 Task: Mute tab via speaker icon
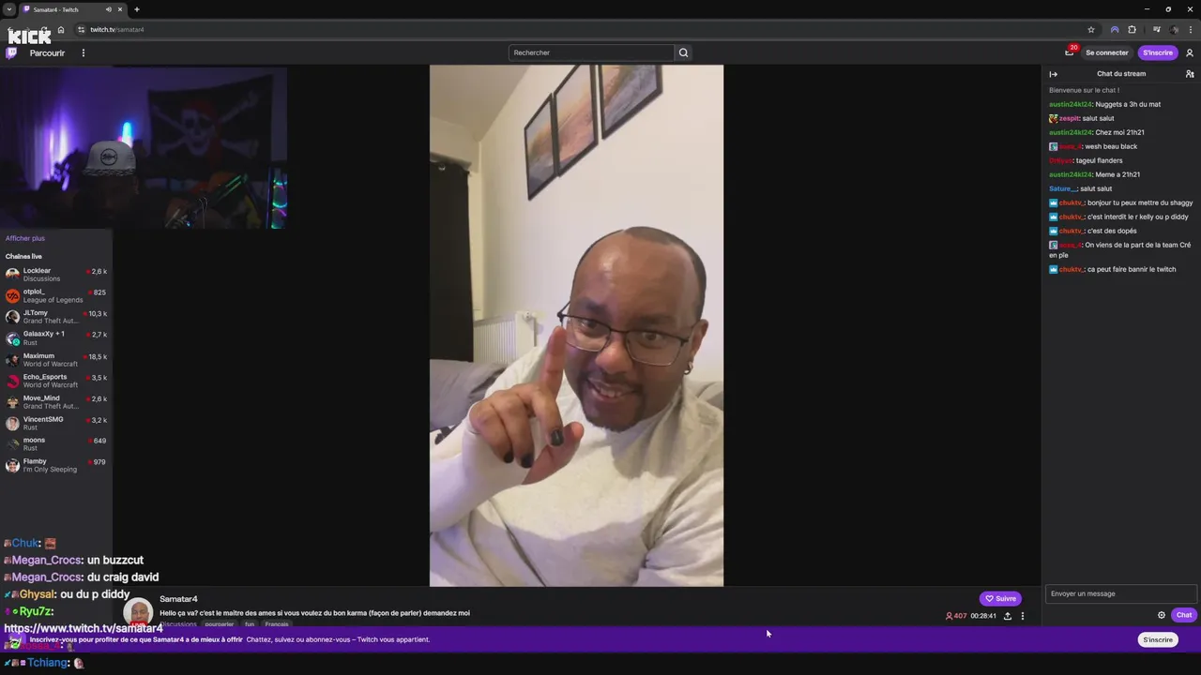(x=109, y=9)
